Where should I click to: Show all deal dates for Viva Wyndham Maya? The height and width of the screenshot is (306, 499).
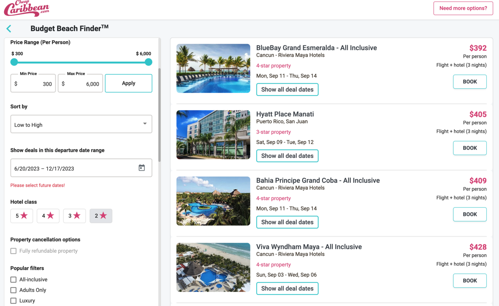pyautogui.click(x=287, y=288)
